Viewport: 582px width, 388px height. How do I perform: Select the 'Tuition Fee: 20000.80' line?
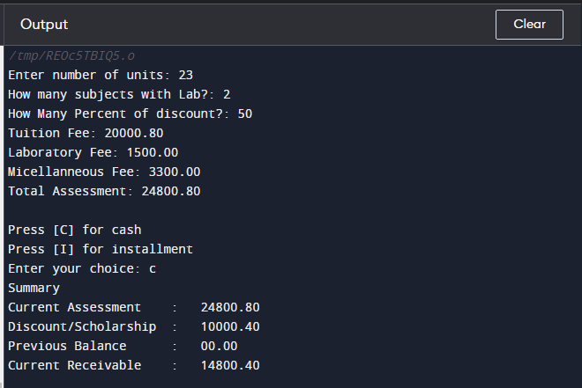pyautogui.click(x=86, y=133)
